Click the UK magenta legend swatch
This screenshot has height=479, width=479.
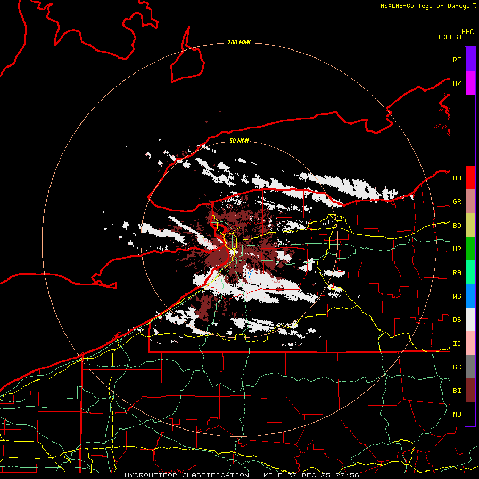pos(470,84)
